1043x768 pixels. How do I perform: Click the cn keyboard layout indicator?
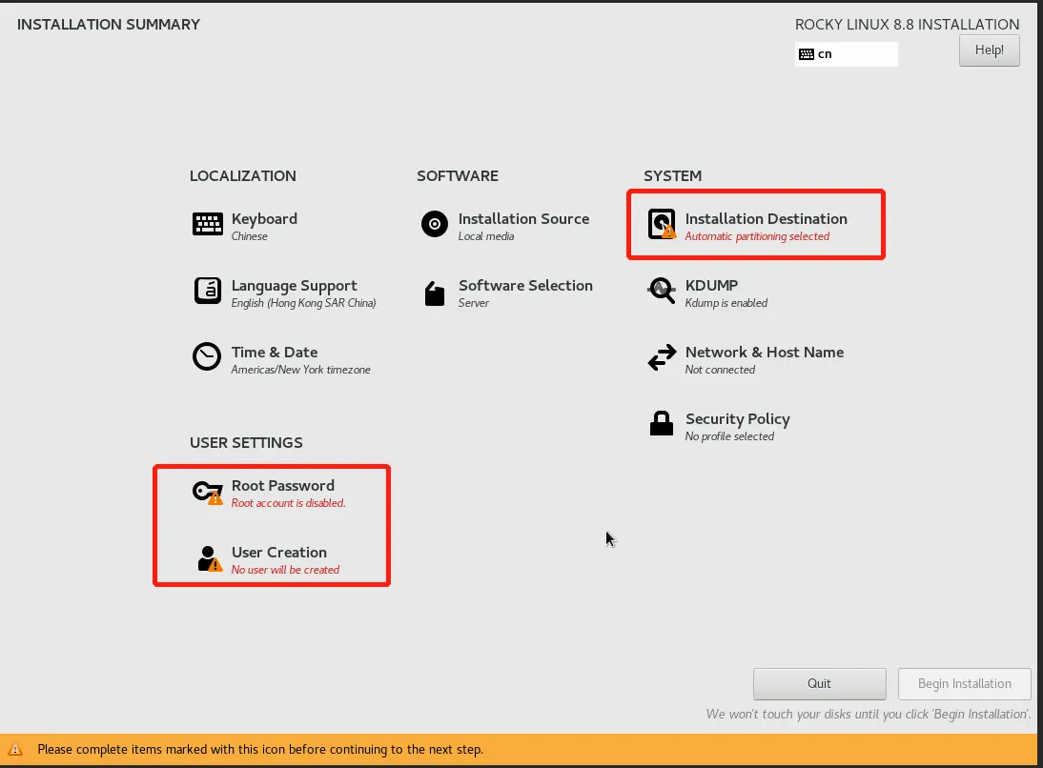[x=846, y=54]
